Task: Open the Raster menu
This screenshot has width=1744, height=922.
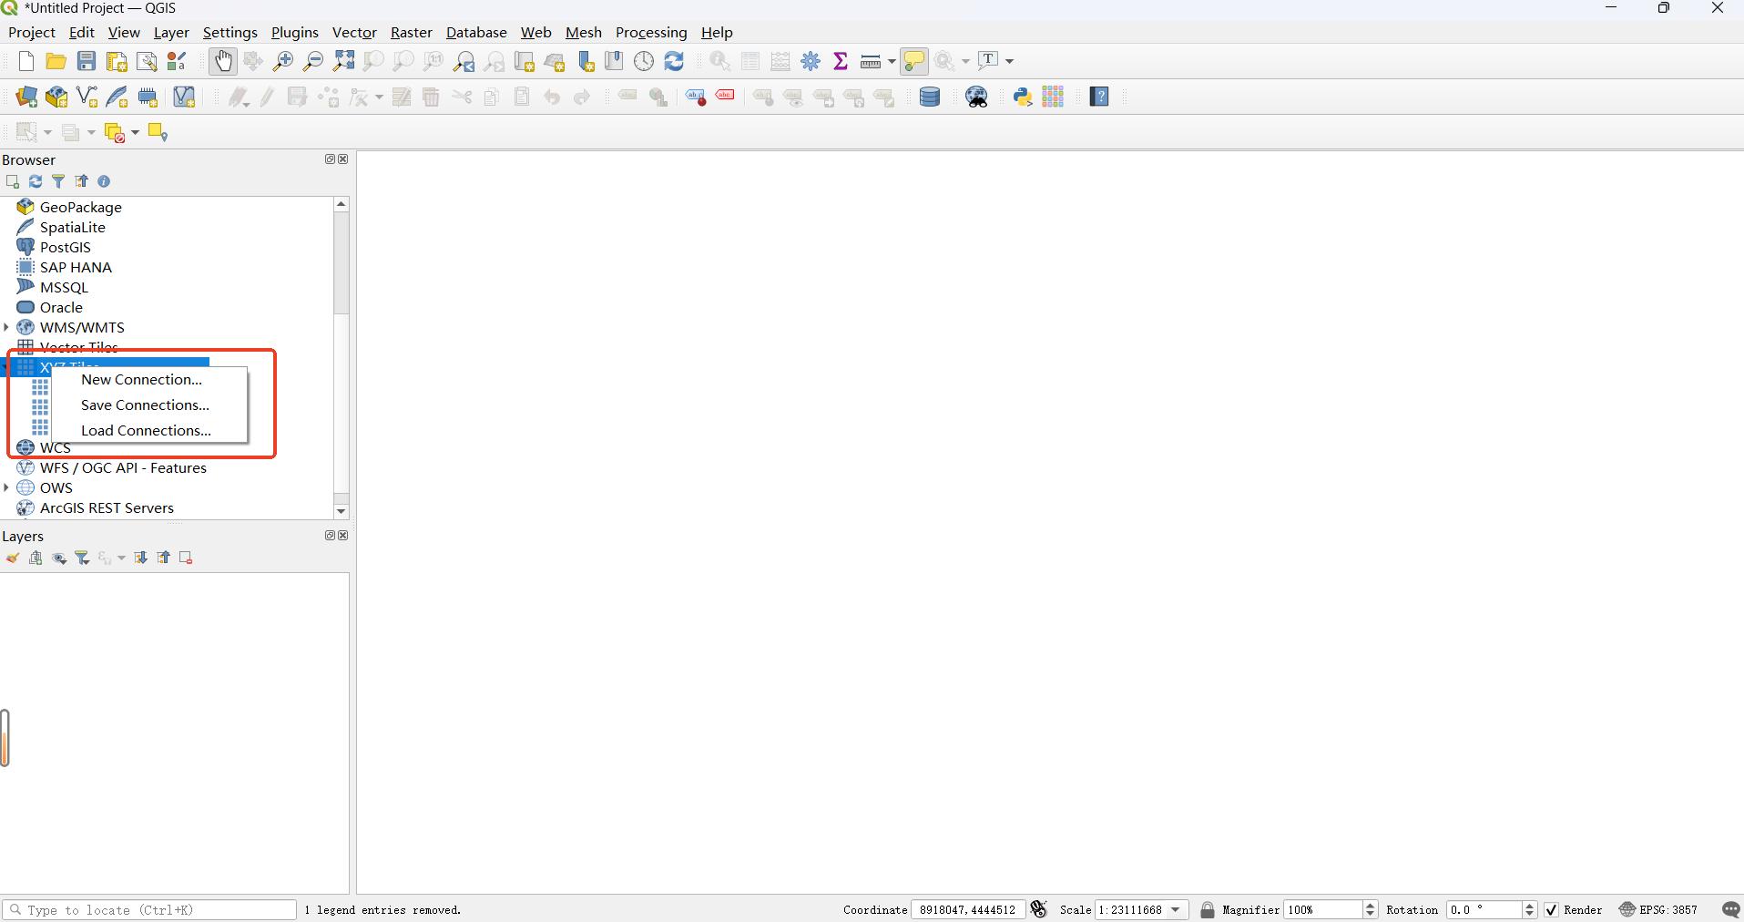Action: (x=412, y=32)
